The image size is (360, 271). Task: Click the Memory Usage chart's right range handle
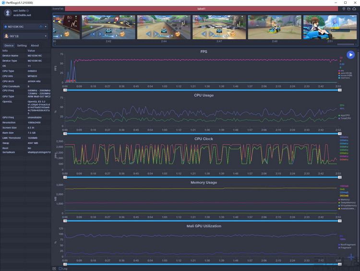[x=340, y=221]
